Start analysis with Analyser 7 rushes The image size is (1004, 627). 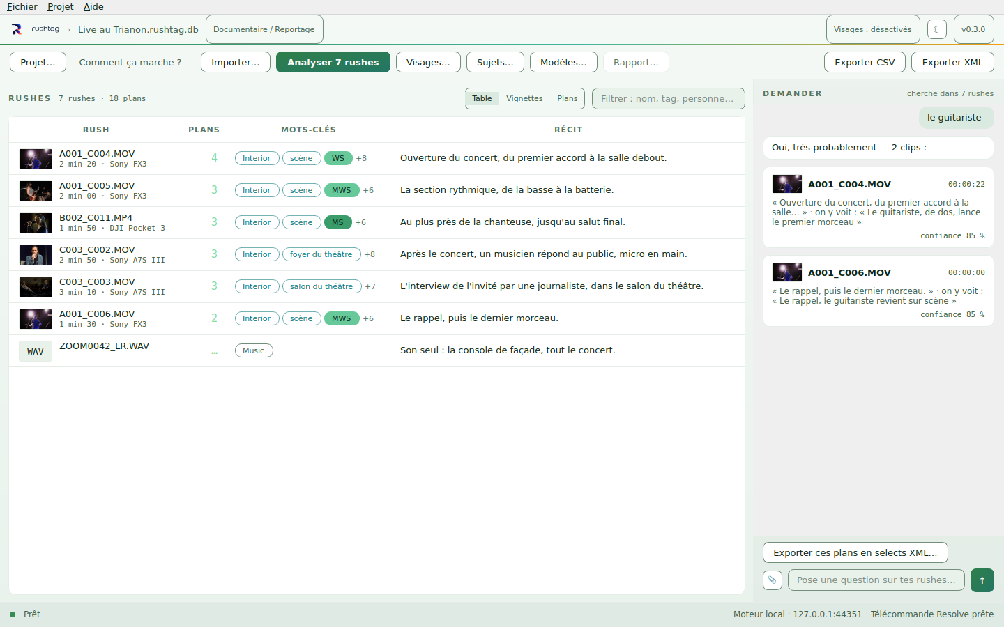click(333, 62)
